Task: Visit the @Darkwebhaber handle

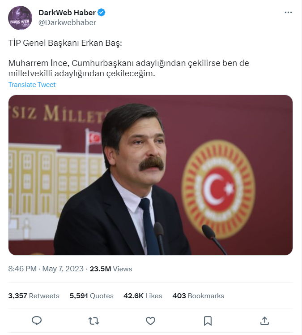Action: click(67, 22)
